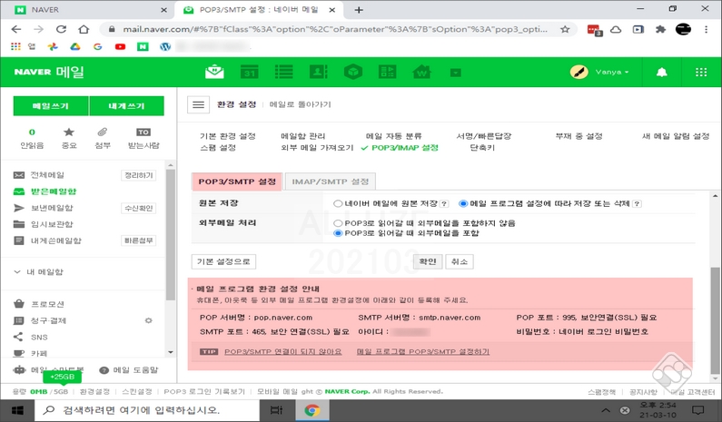Expand the more services dropdown in header
The image size is (722, 422).
tap(456, 73)
